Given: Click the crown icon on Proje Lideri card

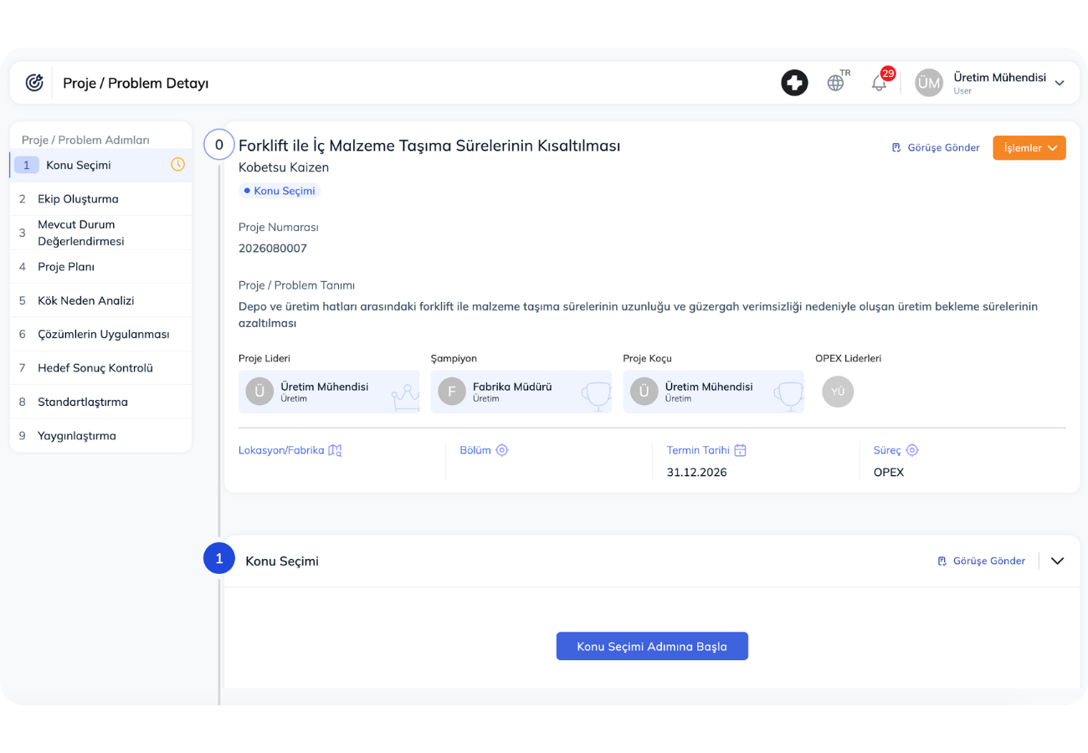Looking at the screenshot, I should 405,397.
